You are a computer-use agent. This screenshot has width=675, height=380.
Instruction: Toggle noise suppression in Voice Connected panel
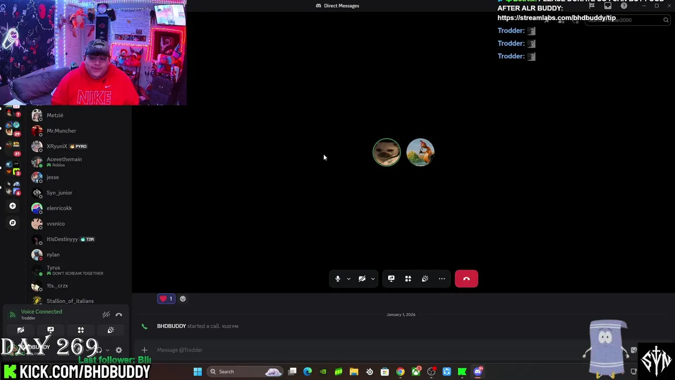coord(106,315)
